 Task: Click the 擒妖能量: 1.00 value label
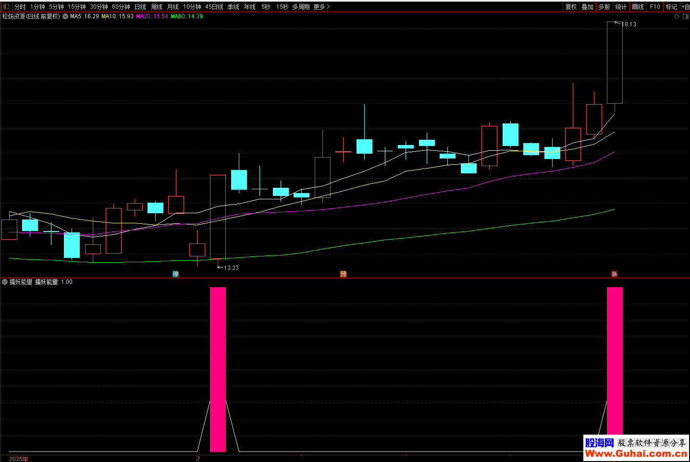click(x=54, y=282)
